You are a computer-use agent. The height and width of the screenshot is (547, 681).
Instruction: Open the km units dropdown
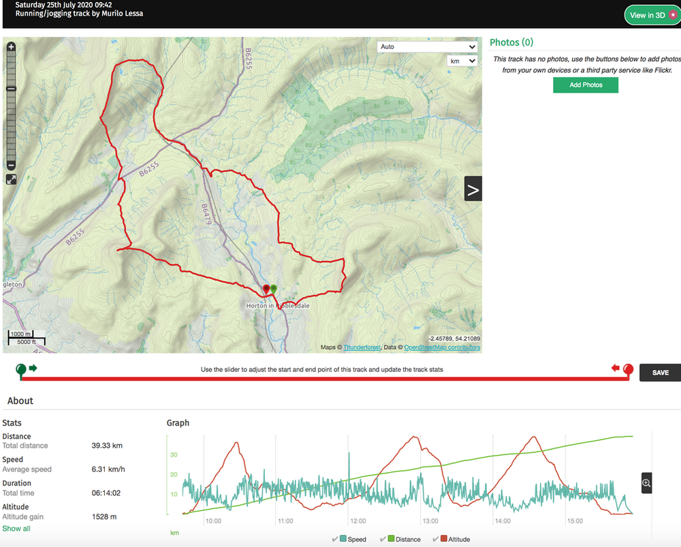coord(462,61)
